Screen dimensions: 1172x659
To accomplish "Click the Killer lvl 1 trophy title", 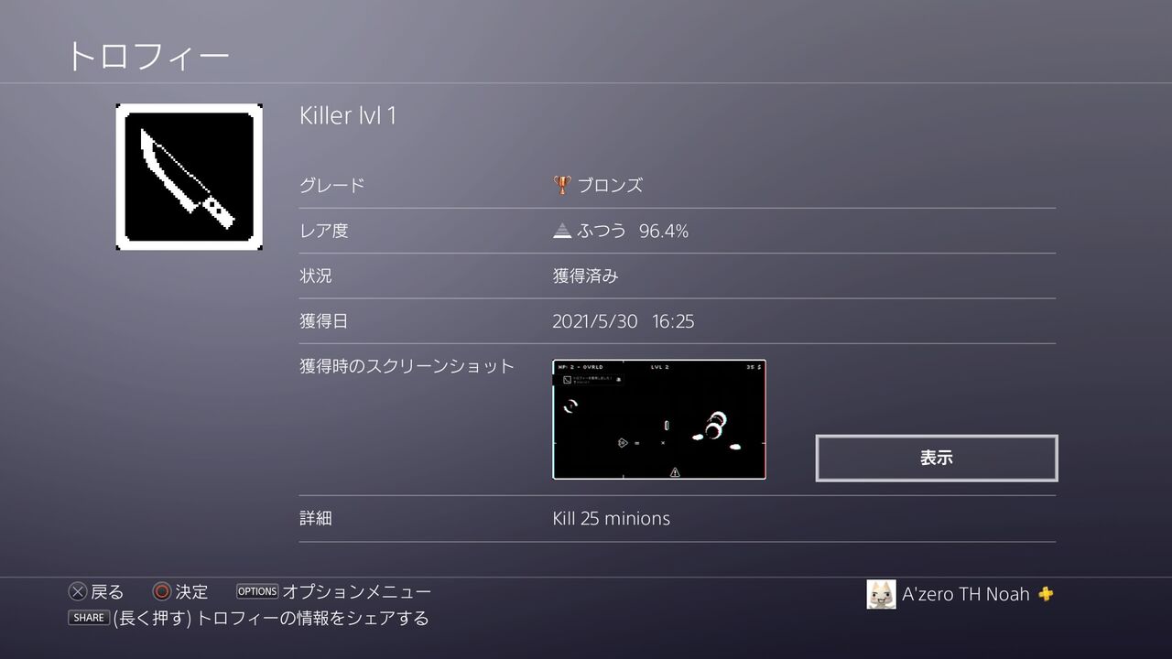I will 348,116.
